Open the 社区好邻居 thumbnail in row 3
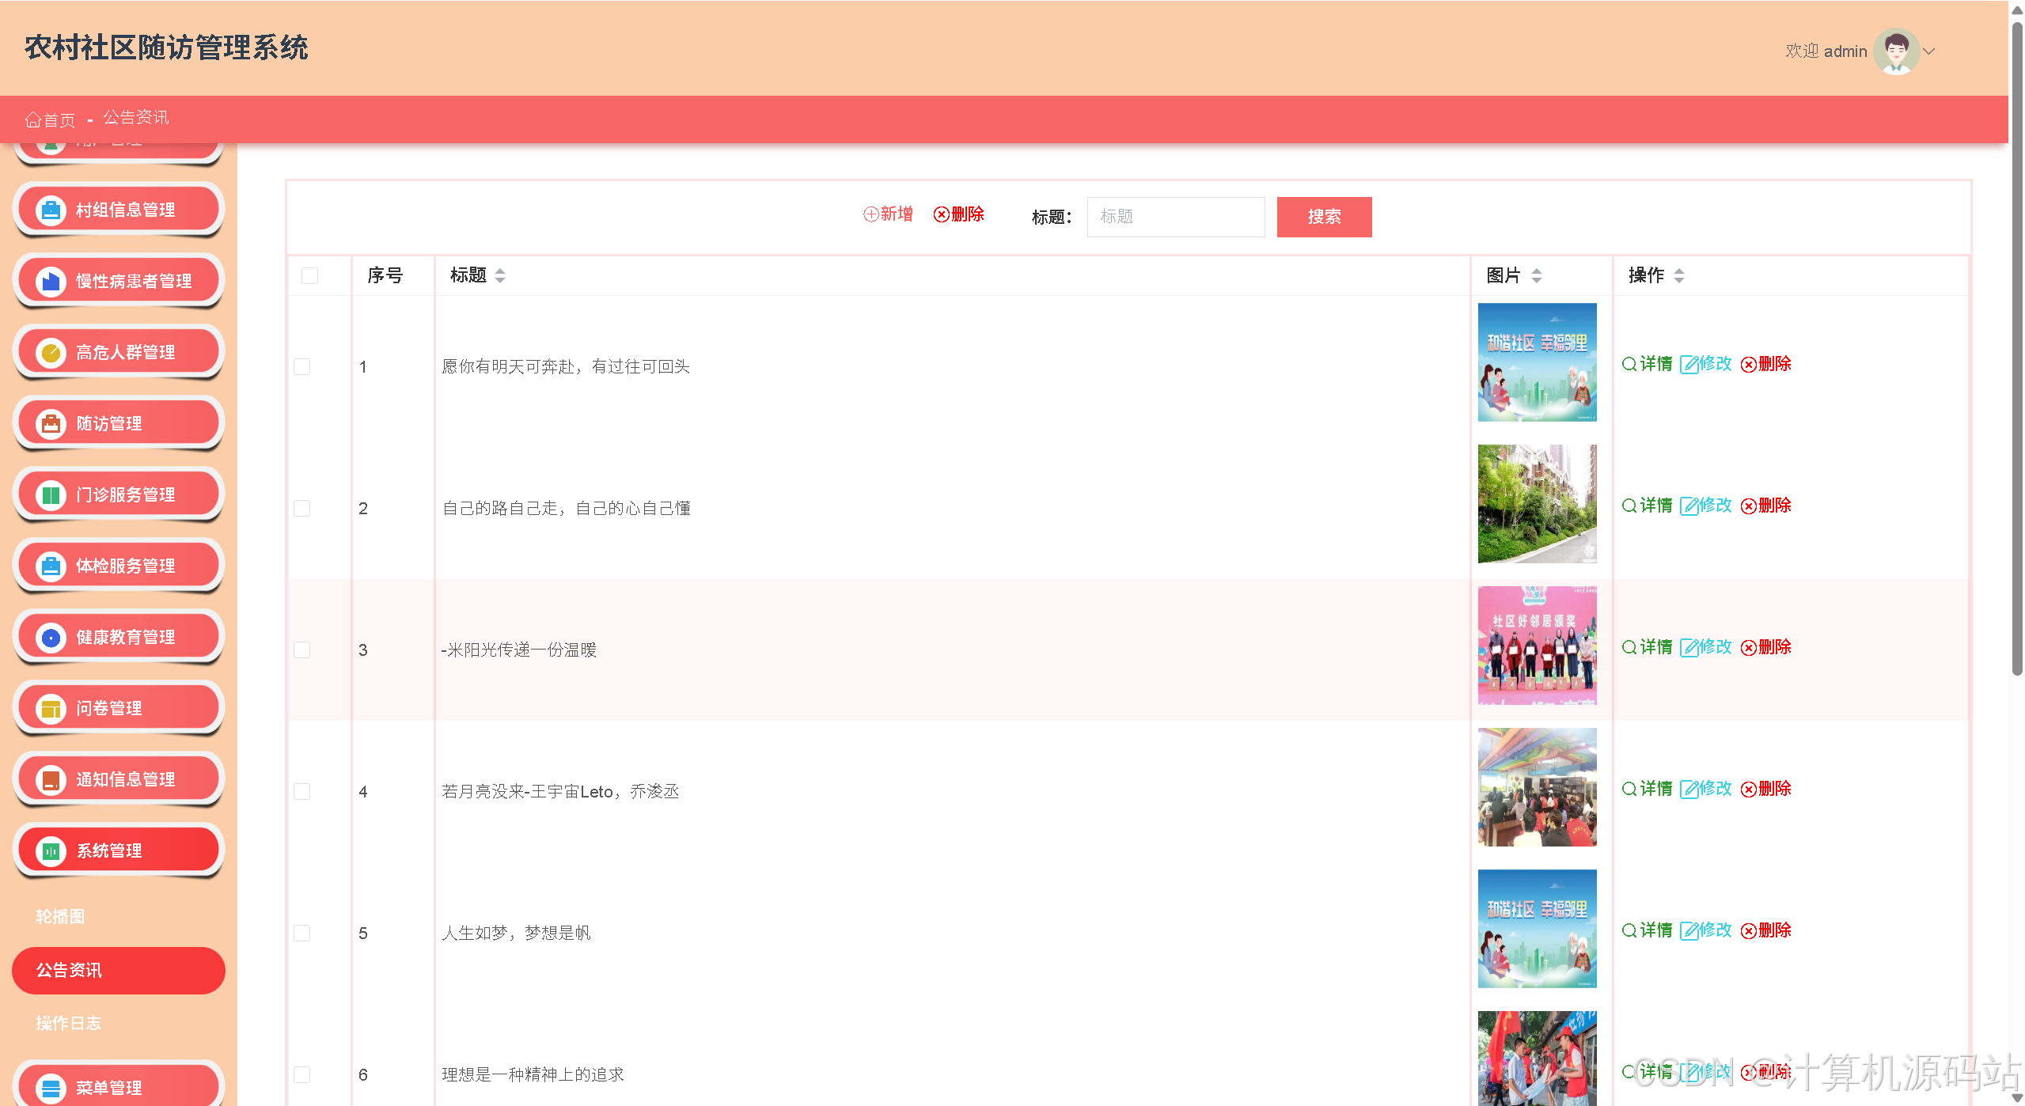2025x1106 pixels. (x=1537, y=646)
